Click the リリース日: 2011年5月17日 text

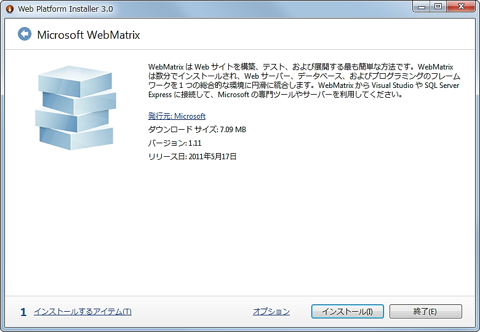tap(192, 157)
